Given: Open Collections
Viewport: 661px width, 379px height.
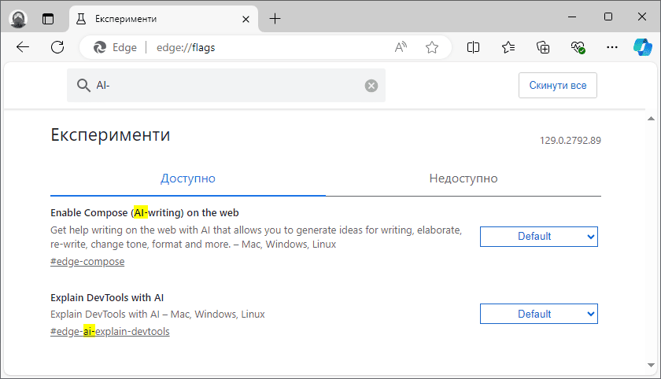Looking at the screenshot, I should [543, 47].
